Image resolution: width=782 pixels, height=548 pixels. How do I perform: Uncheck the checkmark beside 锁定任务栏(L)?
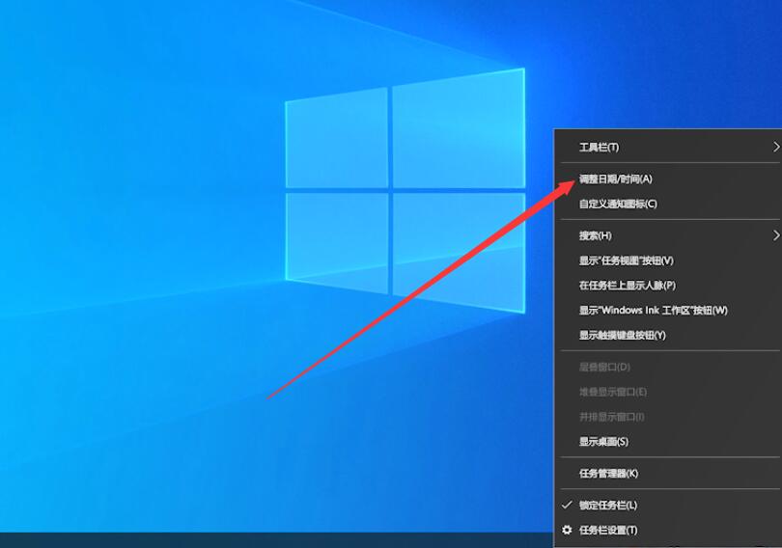coord(567,505)
